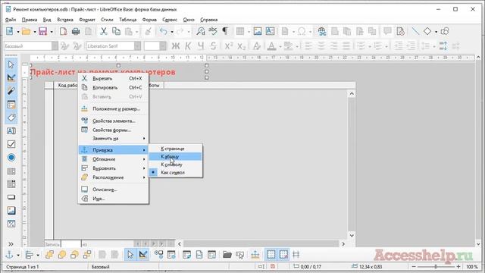Open Form Navigator icon in bottom toolbar
The image size is (485, 273).
(x=187, y=255)
